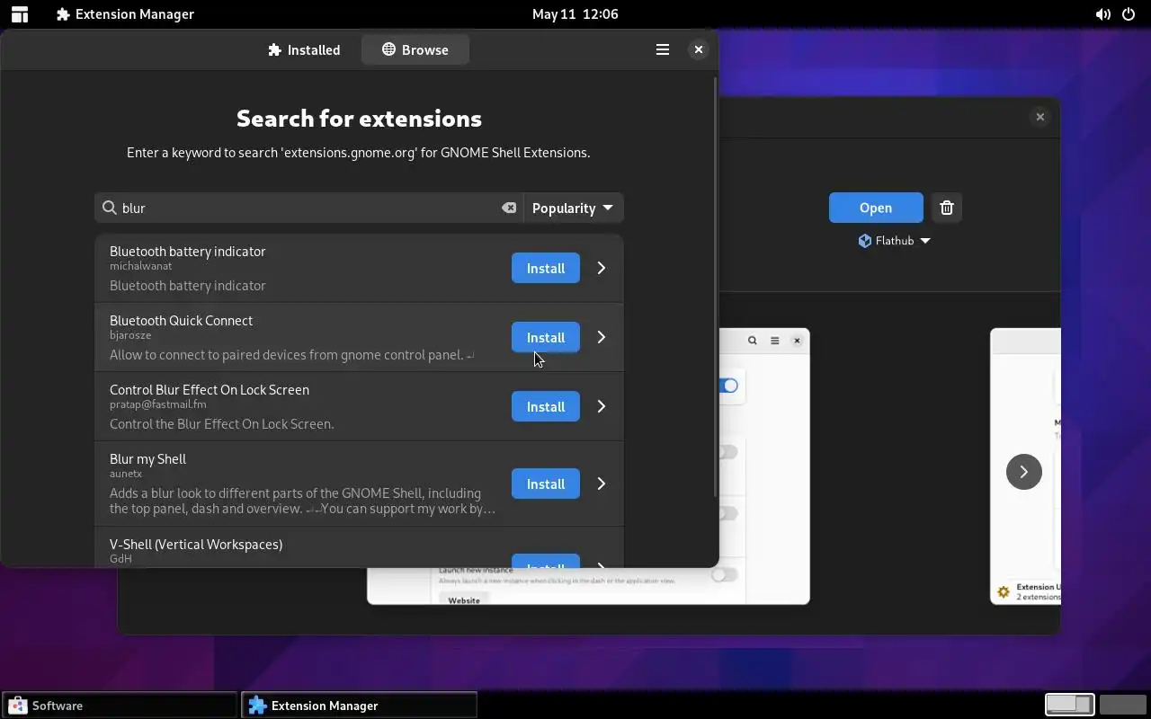Clear the blur search text
The image size is (1151, 719).
pyautogui.click(x=509, y=208)
